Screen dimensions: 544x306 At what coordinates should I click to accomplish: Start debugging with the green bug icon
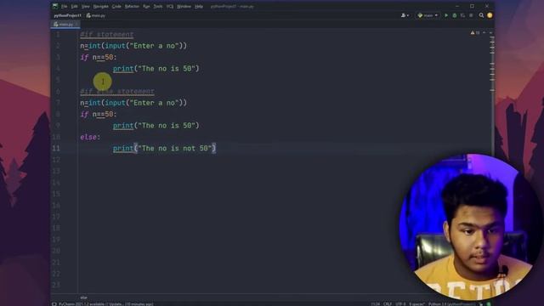[x=455, y=15]
